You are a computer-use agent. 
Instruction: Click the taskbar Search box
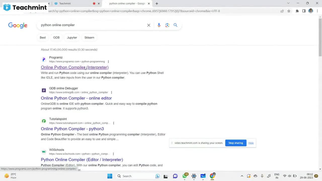tap(138, 176)
